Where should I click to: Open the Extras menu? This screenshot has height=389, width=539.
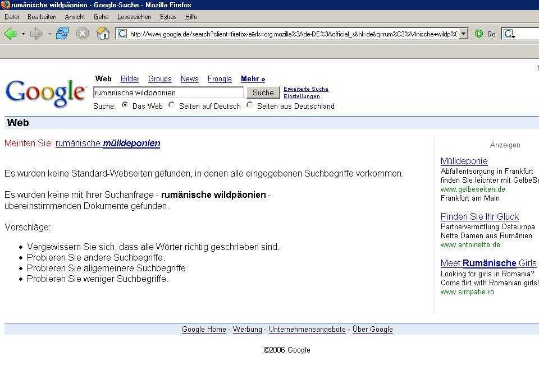[168, 17]
